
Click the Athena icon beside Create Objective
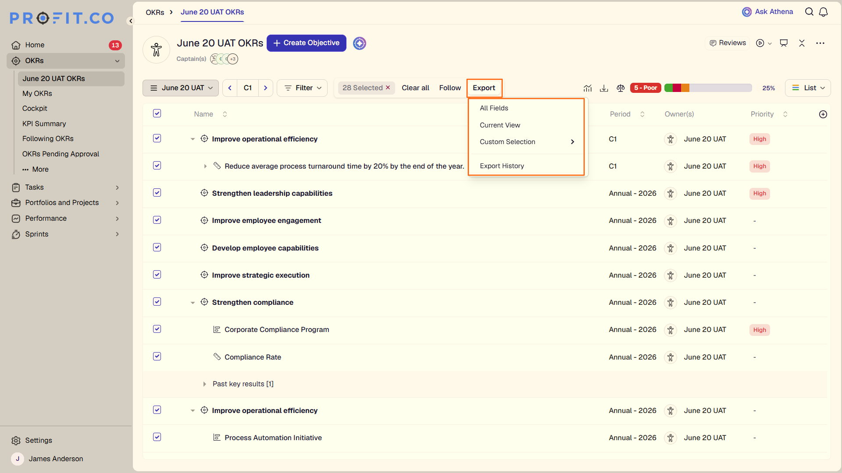coord(360,43)
